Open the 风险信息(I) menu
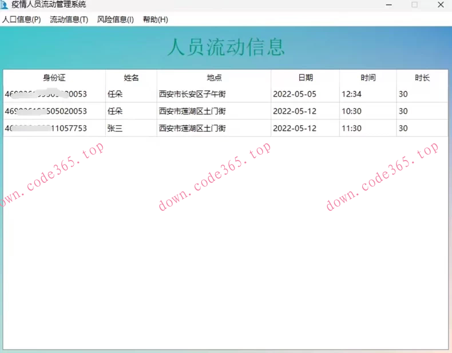The image size is (452, 353). [116, 19]
